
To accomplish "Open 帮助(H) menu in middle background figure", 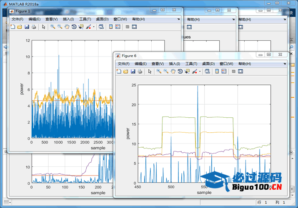I will (x=193, y=19).
